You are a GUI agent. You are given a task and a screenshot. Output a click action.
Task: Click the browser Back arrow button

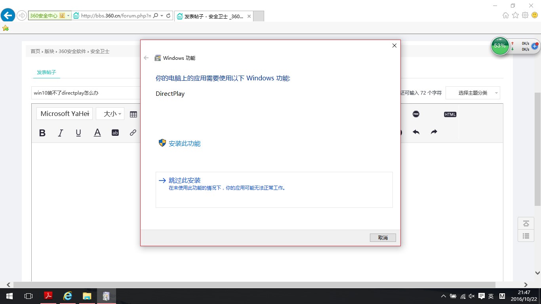(x=8, y=15)
